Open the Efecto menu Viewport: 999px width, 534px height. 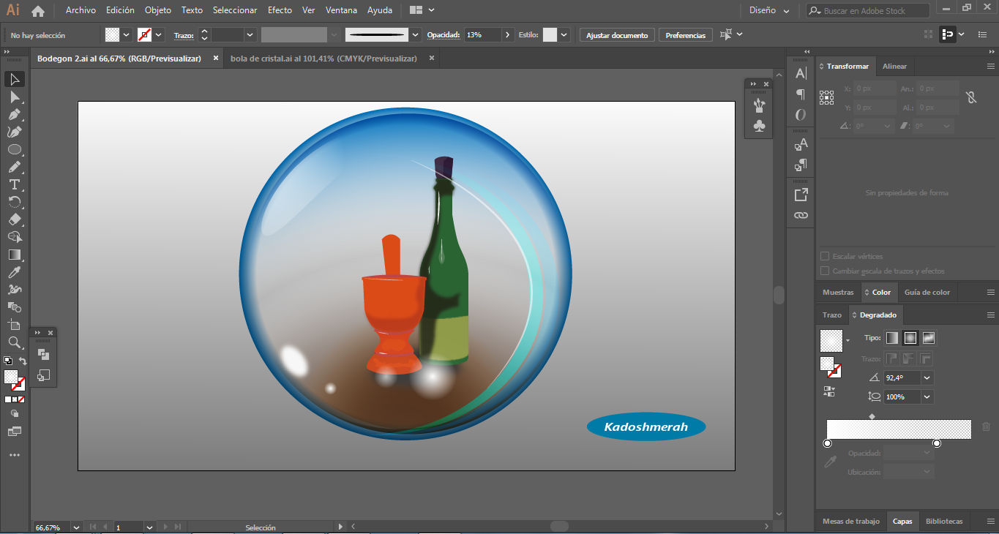click(x=280, y=10)
